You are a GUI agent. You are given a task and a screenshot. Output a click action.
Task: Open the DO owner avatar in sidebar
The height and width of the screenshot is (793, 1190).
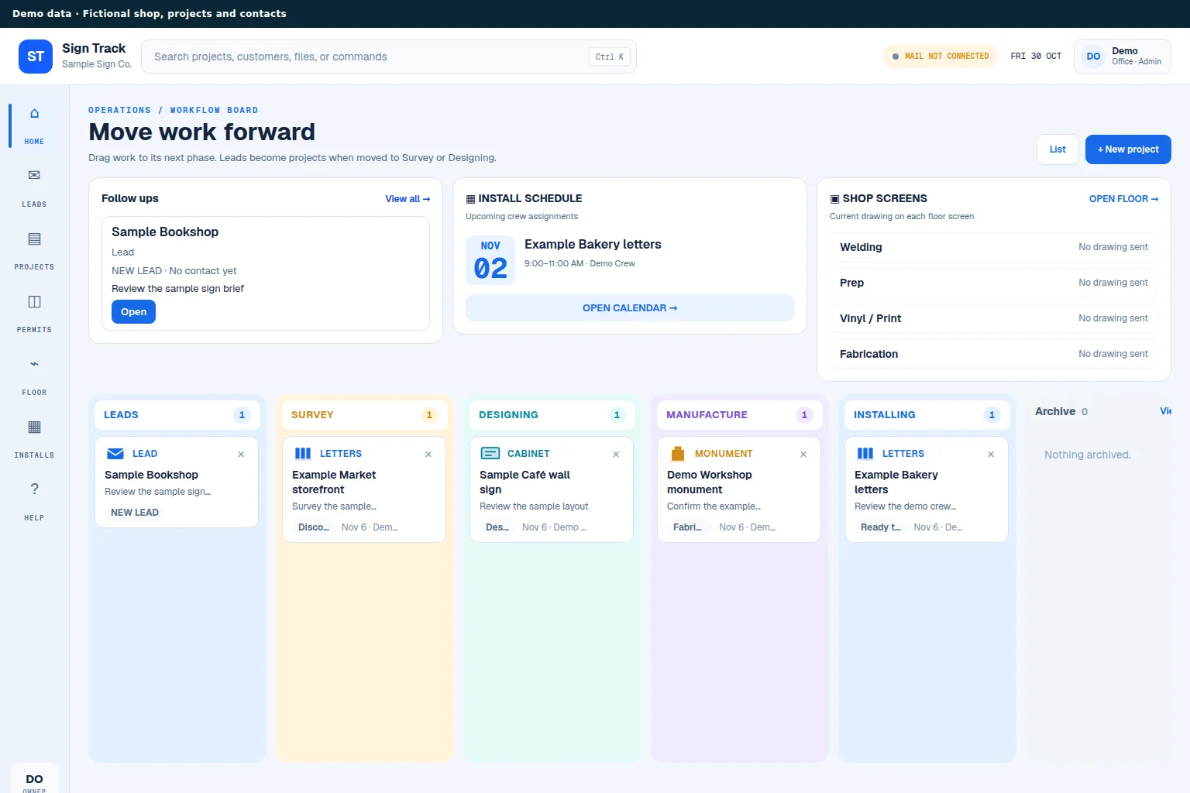coord(35,780)
